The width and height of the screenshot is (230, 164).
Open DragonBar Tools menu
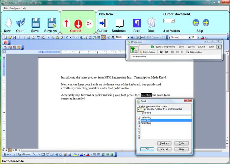[181, 47]
